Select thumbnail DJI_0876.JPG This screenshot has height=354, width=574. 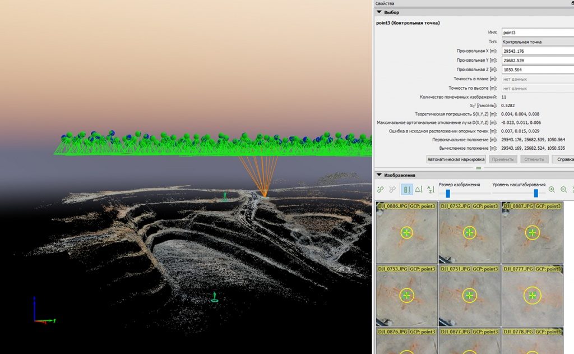tap(407, 341)
